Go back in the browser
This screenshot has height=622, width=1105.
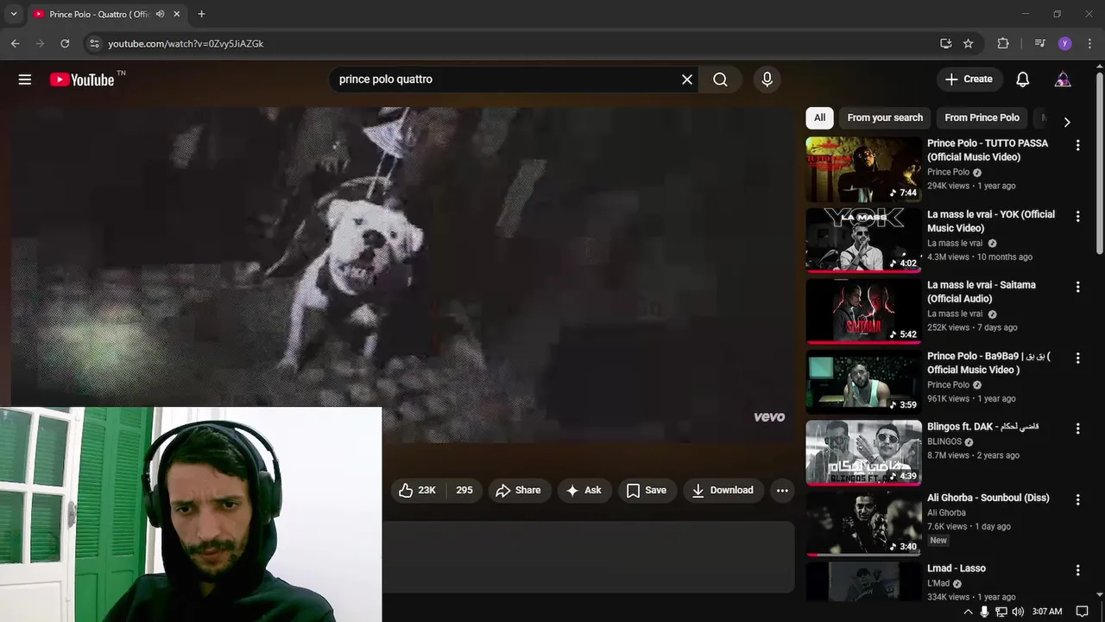(15, 43)
